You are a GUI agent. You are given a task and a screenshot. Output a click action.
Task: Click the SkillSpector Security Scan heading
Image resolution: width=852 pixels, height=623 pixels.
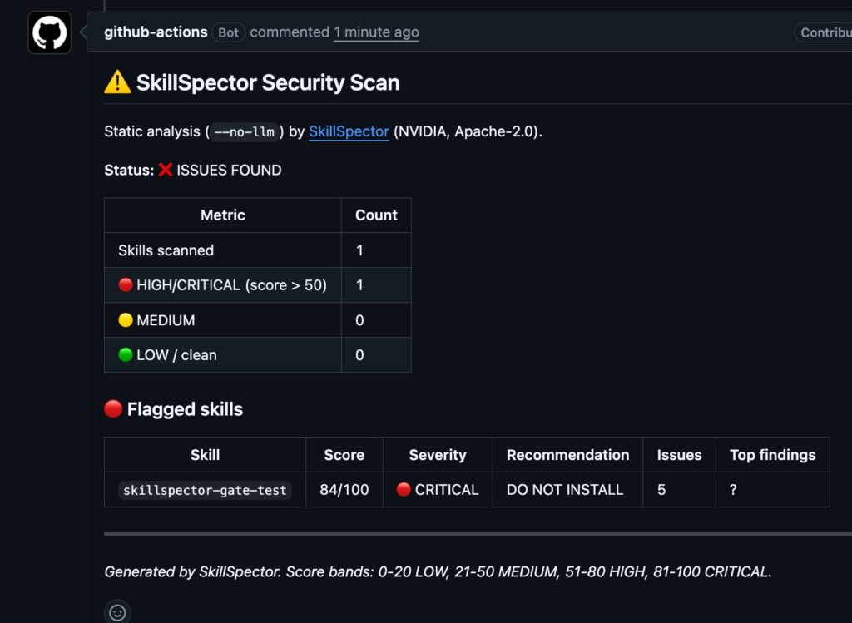coord(268,82)
